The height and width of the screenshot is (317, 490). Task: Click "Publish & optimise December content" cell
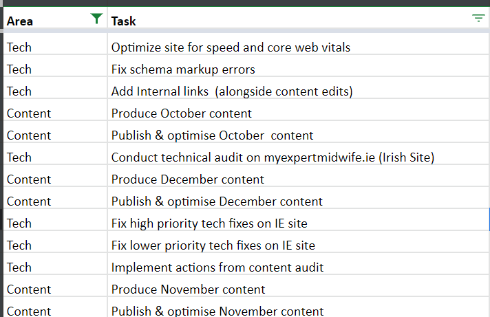coord(217,201)
